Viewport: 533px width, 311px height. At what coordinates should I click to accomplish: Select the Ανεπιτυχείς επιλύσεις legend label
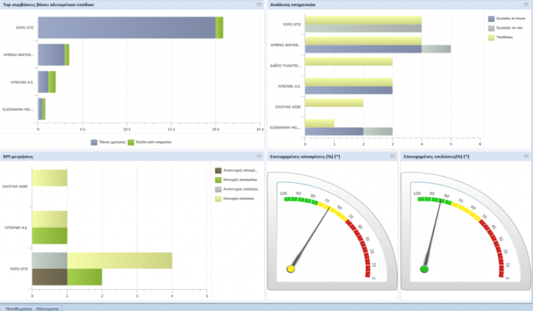click(x=241, y=189)
